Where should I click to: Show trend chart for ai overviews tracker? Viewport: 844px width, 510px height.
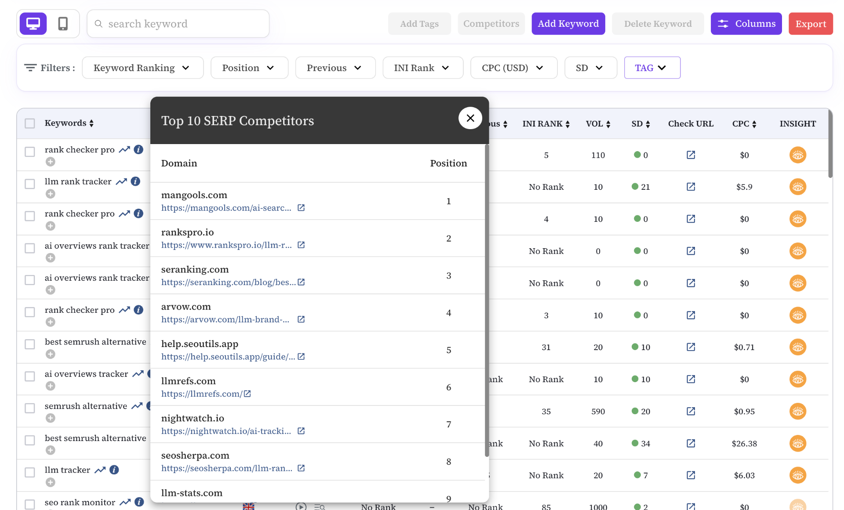138,374
